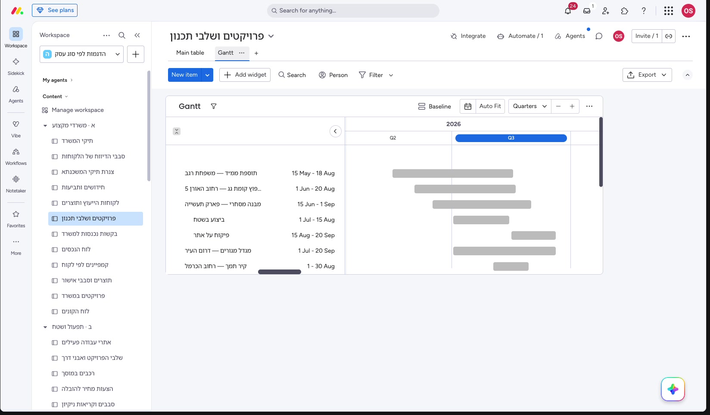Screen dimensions: 710x415
Task: Open Notetaker in left rail
Action: coord(16,183)
